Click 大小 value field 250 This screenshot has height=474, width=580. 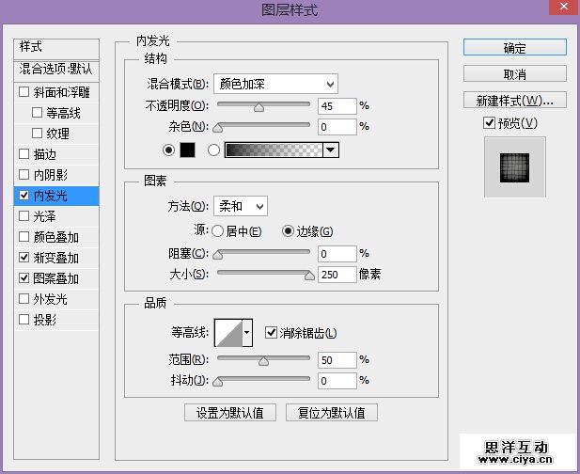coord(337,275)
